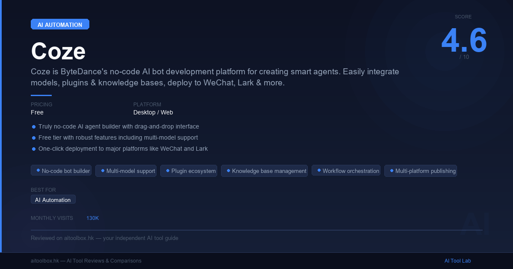
Task: Click the BEST FOR label
Action: click(x=43, y=190)
